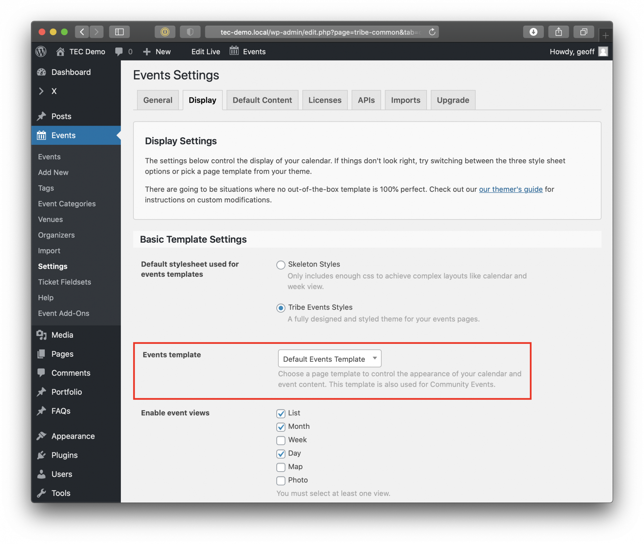This screenshot has height=544, width=644.
Task: Open Organizers submenu link
Action: tap(56, 235)
